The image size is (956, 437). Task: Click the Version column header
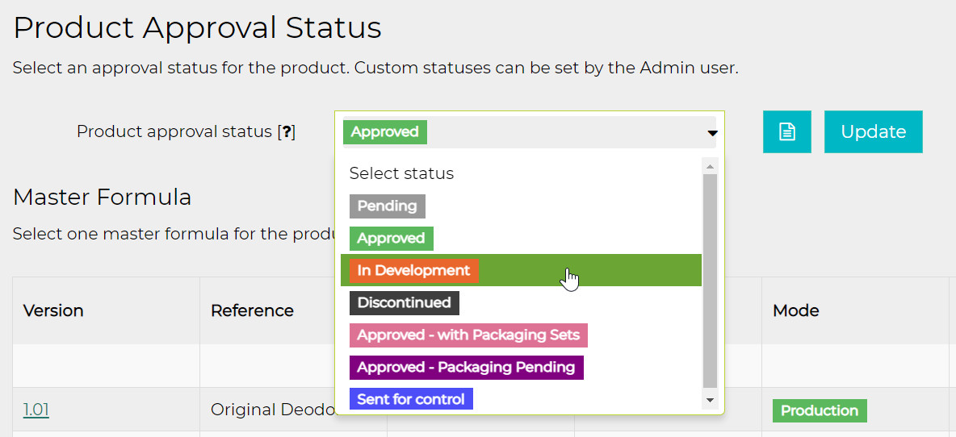53,310
